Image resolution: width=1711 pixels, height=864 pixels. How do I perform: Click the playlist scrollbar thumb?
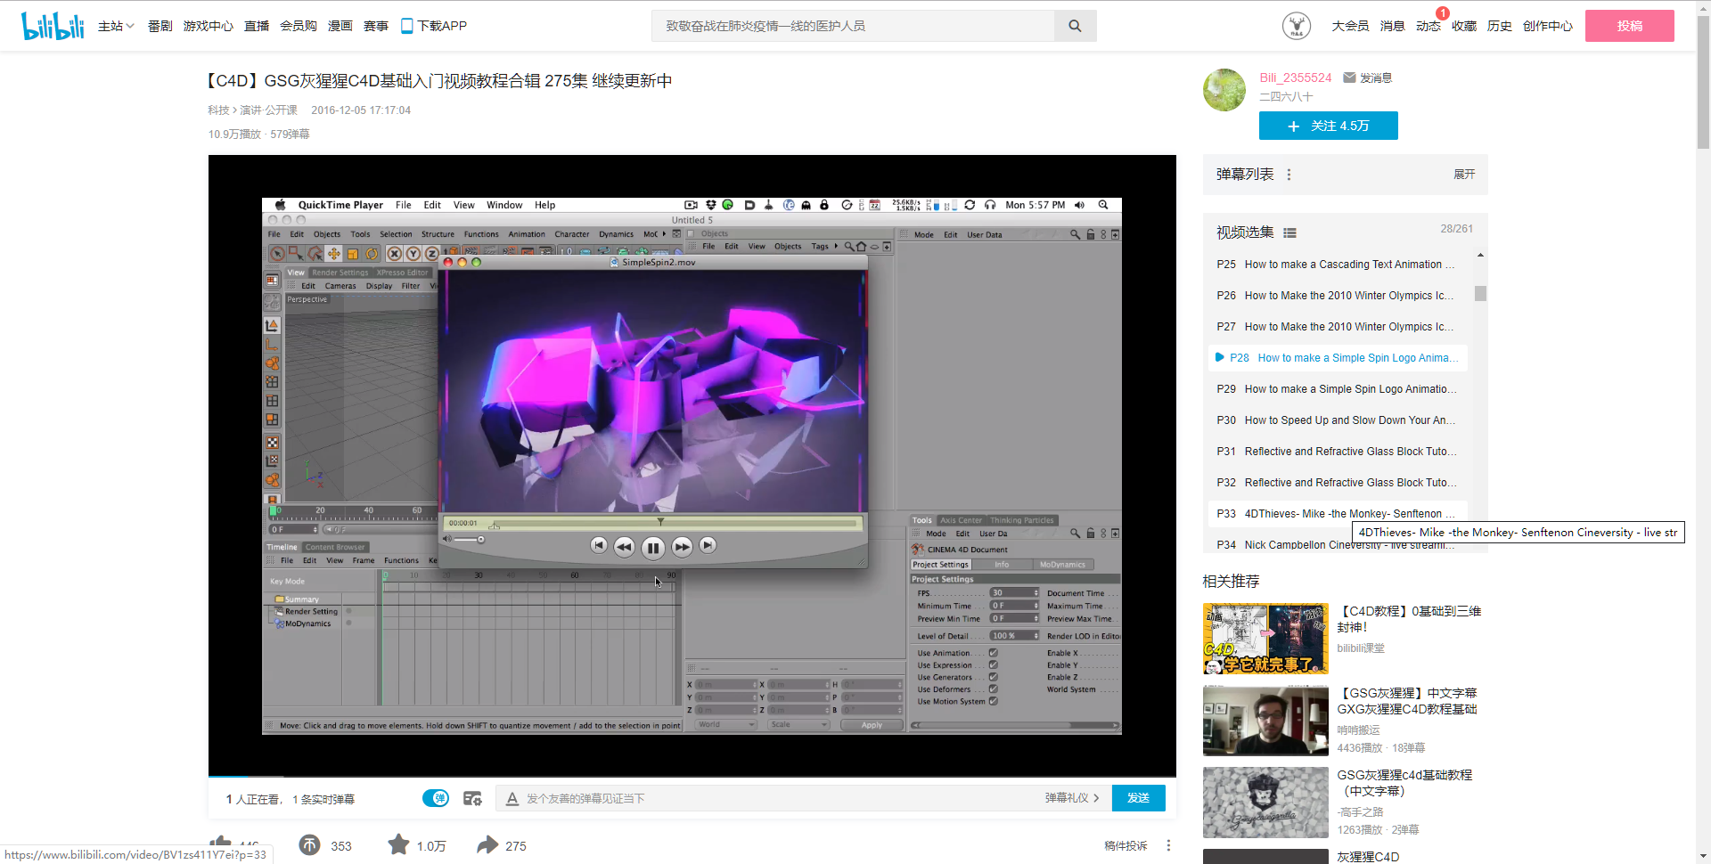[1480, 293]
